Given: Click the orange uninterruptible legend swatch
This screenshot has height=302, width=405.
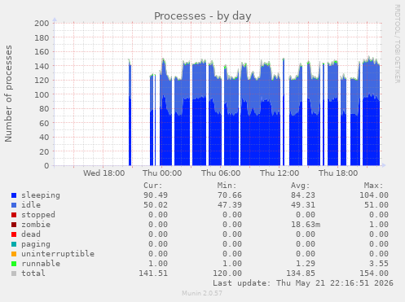Looking at the screenshot, I should tap(14, 254).
